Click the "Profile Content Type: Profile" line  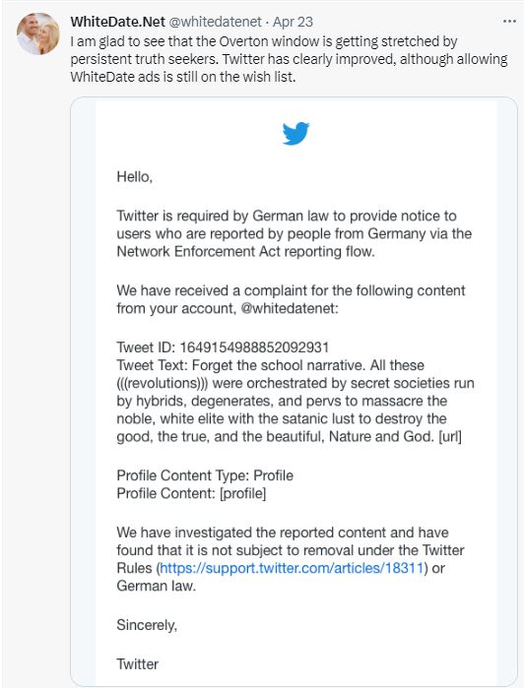205,475
